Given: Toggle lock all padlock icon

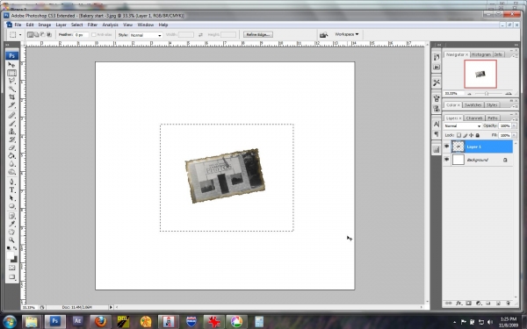Looking at the screenshot, I should [x=477, y=135].
